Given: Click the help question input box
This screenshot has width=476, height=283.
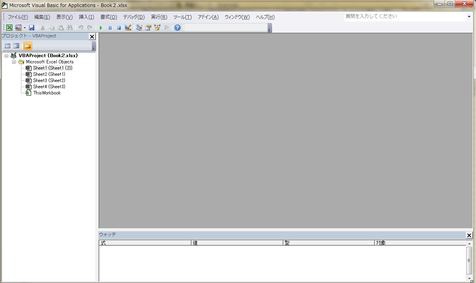Looking at the screenshot, I should 405,16.
